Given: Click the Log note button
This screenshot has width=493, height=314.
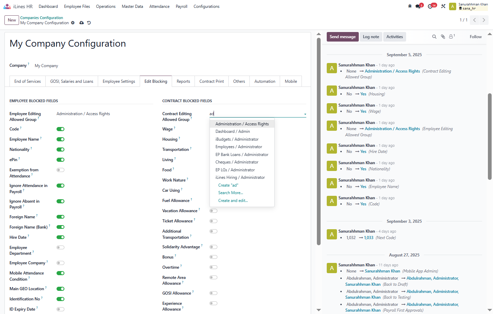Looking at the screenshot, I should tap(371, 37).
